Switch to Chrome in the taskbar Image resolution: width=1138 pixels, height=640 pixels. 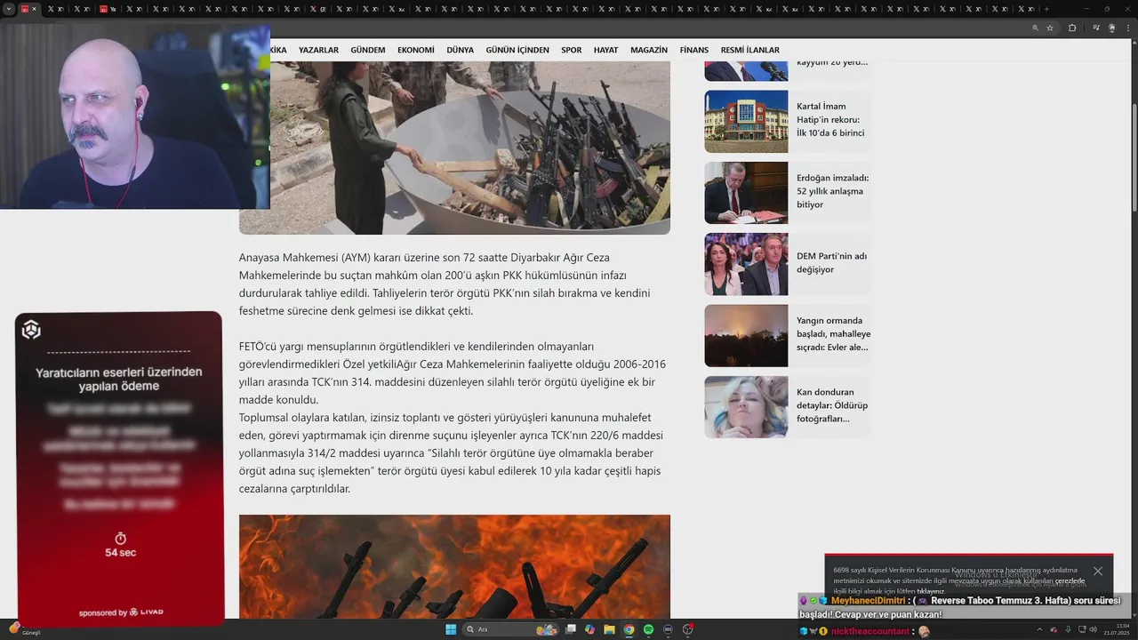(x=629, y=629)
